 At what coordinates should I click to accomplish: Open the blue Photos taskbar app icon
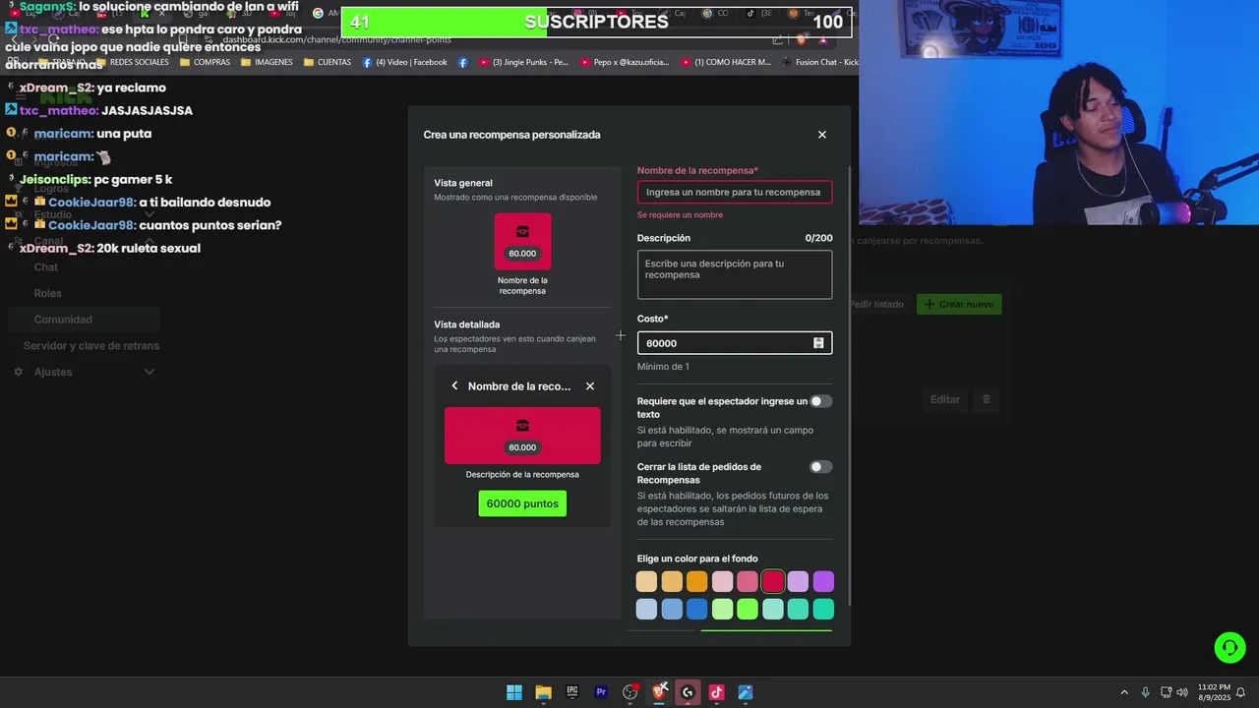746,692
